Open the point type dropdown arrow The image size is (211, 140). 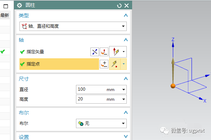pos(124,64)
